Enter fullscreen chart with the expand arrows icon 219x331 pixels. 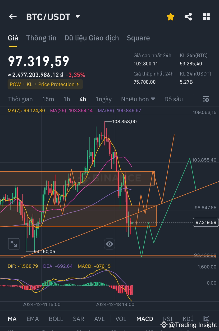coord(13,244)
